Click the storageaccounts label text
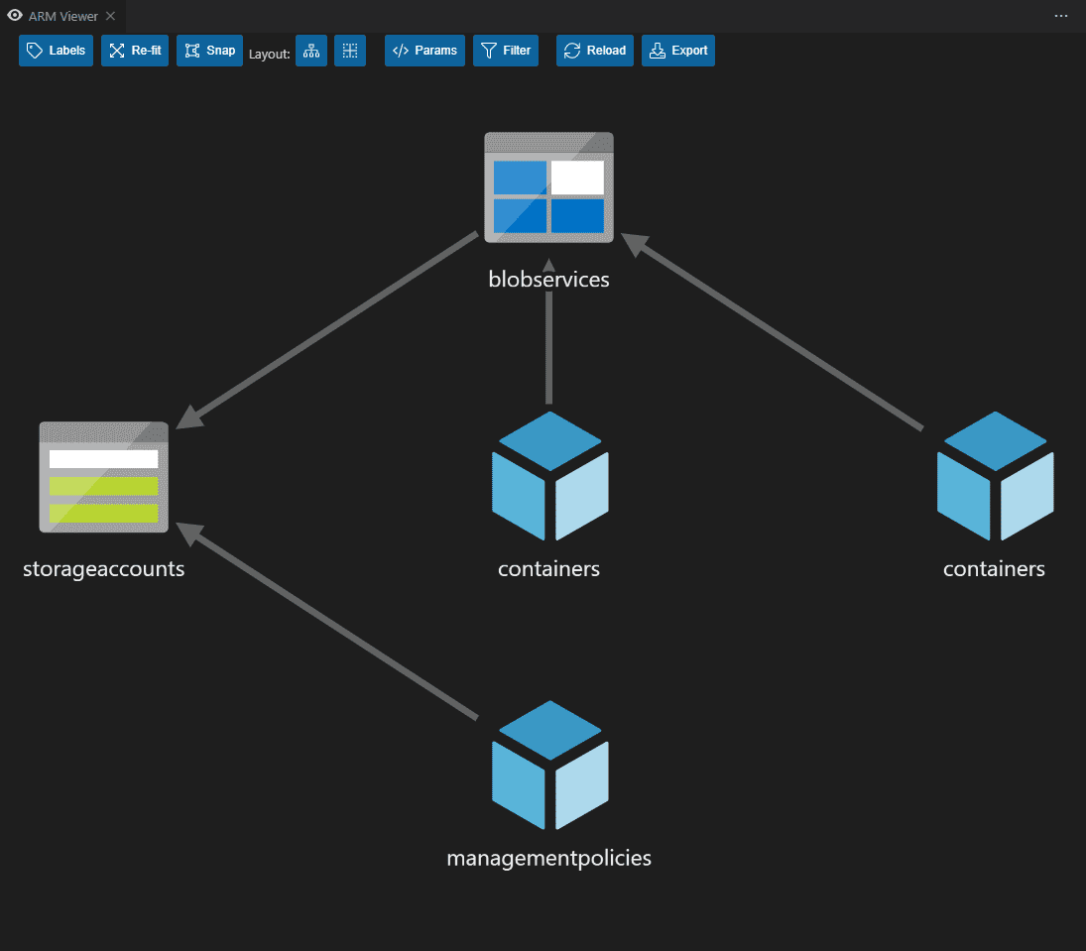Screen dimensions: 1086x951 click(x=104, y=568)
